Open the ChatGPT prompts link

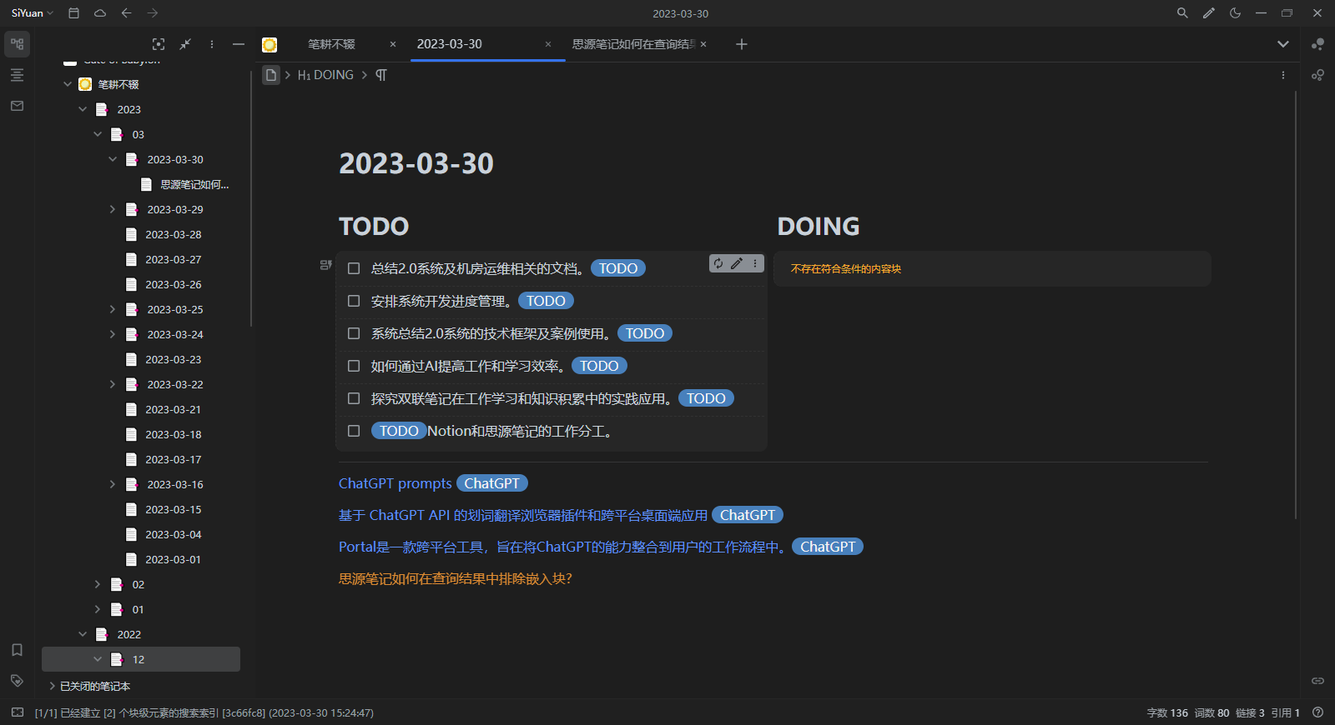[x=395, y=483]
